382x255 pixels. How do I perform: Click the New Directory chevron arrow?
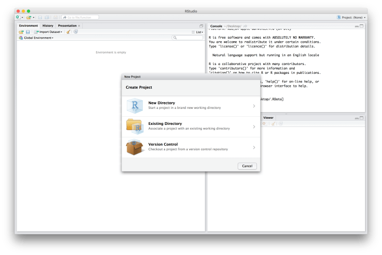[254, 106]
